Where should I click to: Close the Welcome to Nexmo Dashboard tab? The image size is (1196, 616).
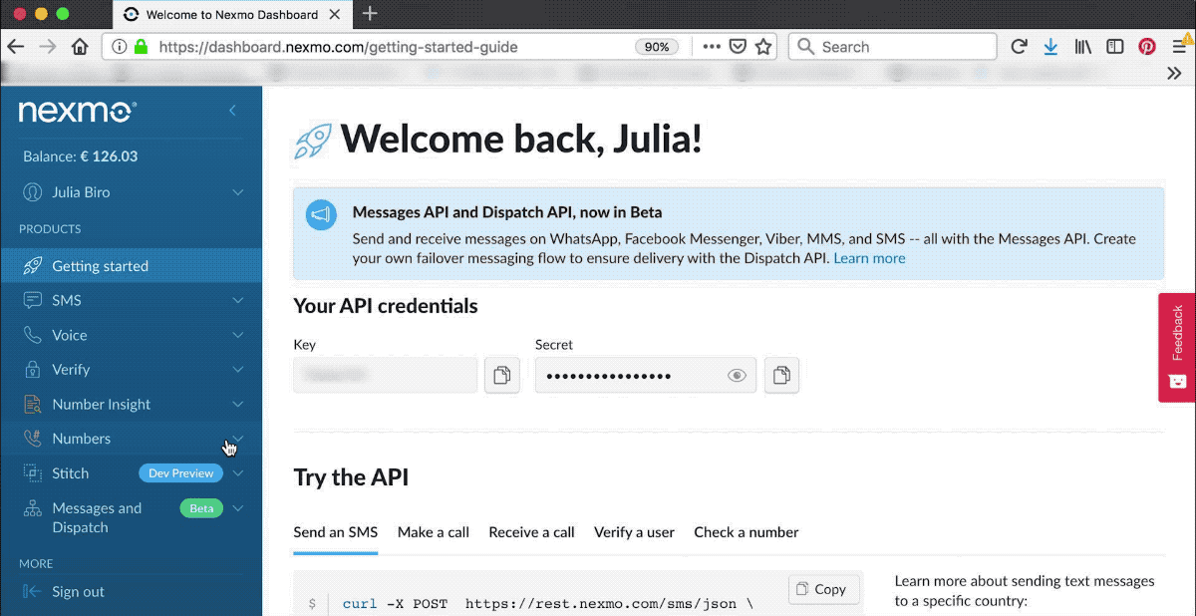point(336,14)
